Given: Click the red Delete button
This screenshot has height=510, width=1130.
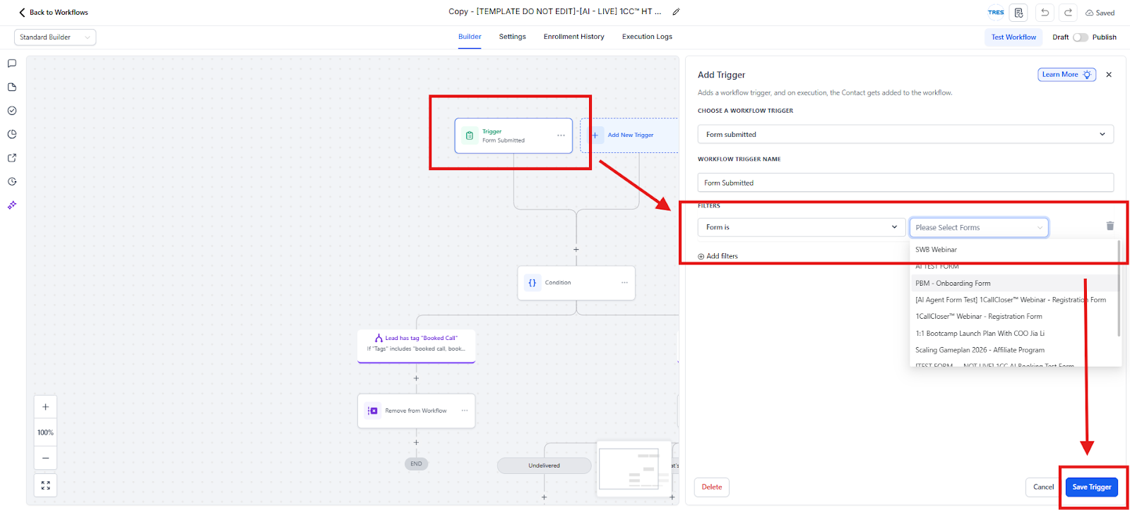Looking at the screenshot, I should coord(712,487).
